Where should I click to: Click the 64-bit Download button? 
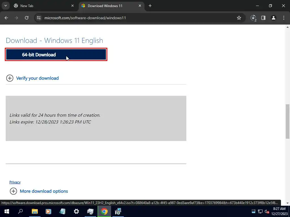pyautogui.click(x=56, y=55)
